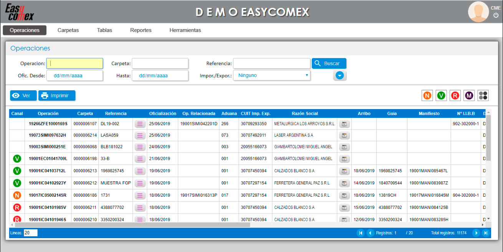The width and height of the screenshot is (503, 252).
Task: Open card icon for operation 19001EC01041709L
Action: (344, 159)
